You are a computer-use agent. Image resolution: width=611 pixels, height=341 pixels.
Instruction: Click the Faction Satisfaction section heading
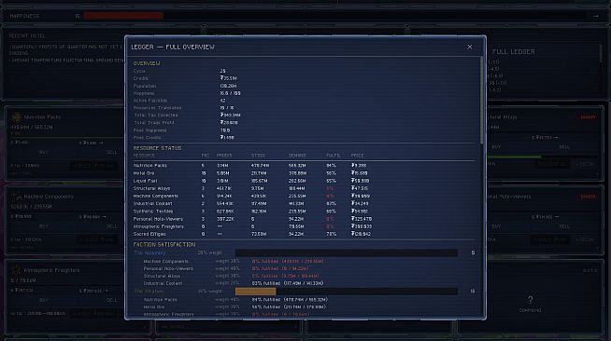click(x=164, y=245)
